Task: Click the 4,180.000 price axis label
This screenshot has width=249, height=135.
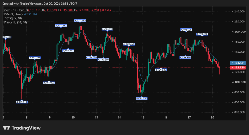Action: pyautogui.click(x=238, y=42)
